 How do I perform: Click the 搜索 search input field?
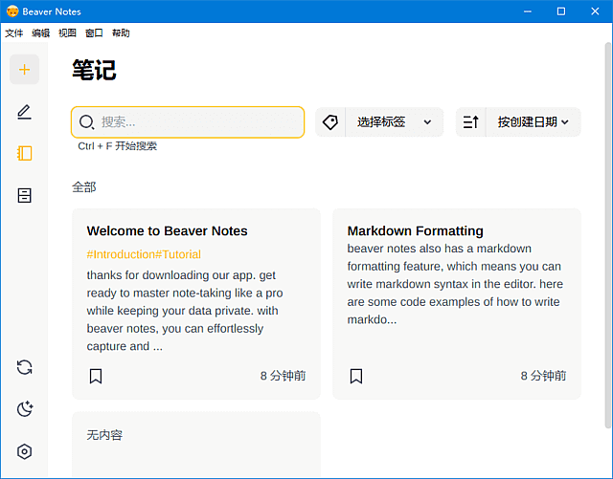pos(196,122)
